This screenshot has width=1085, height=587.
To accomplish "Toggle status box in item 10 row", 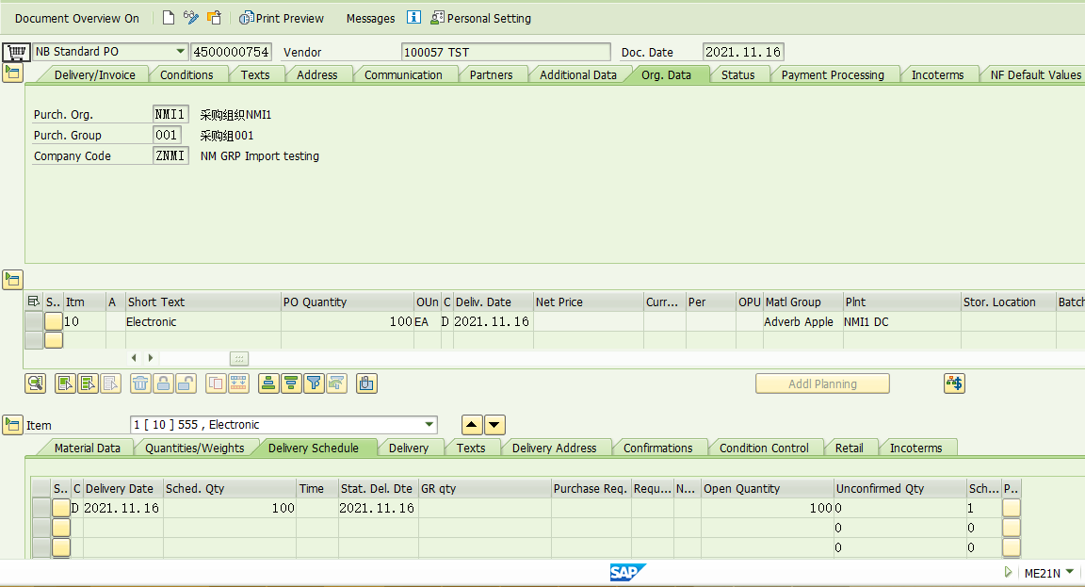I will click(54, 322).
